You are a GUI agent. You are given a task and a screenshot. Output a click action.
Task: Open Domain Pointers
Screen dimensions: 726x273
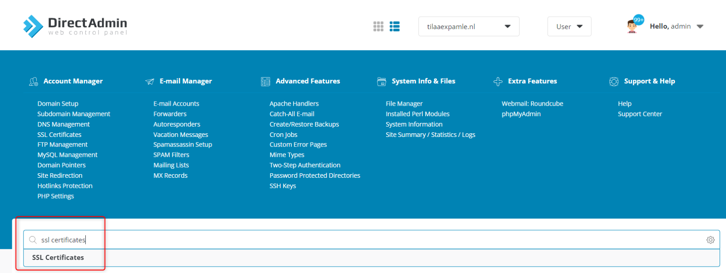point(61,166)
